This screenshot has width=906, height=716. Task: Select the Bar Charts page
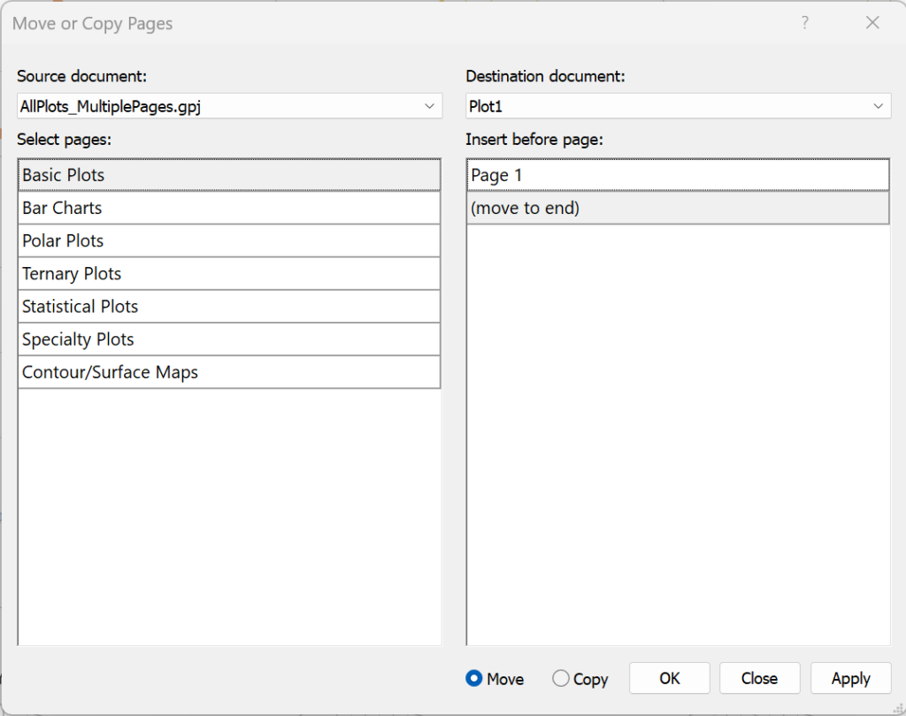[x=228, y=208]
